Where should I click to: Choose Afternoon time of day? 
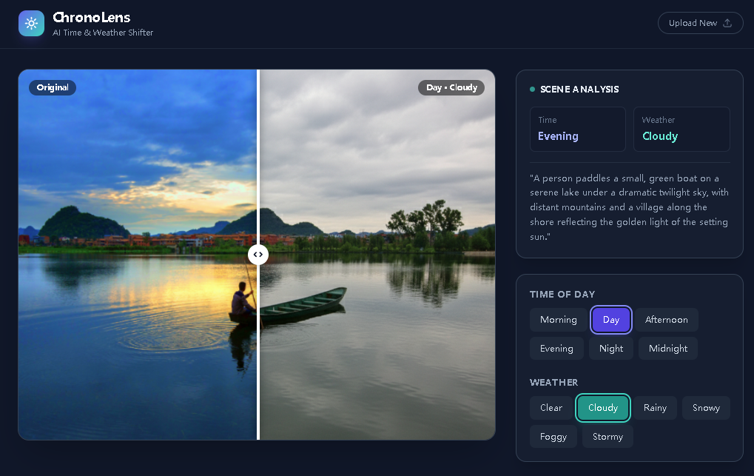pos(666,320)
